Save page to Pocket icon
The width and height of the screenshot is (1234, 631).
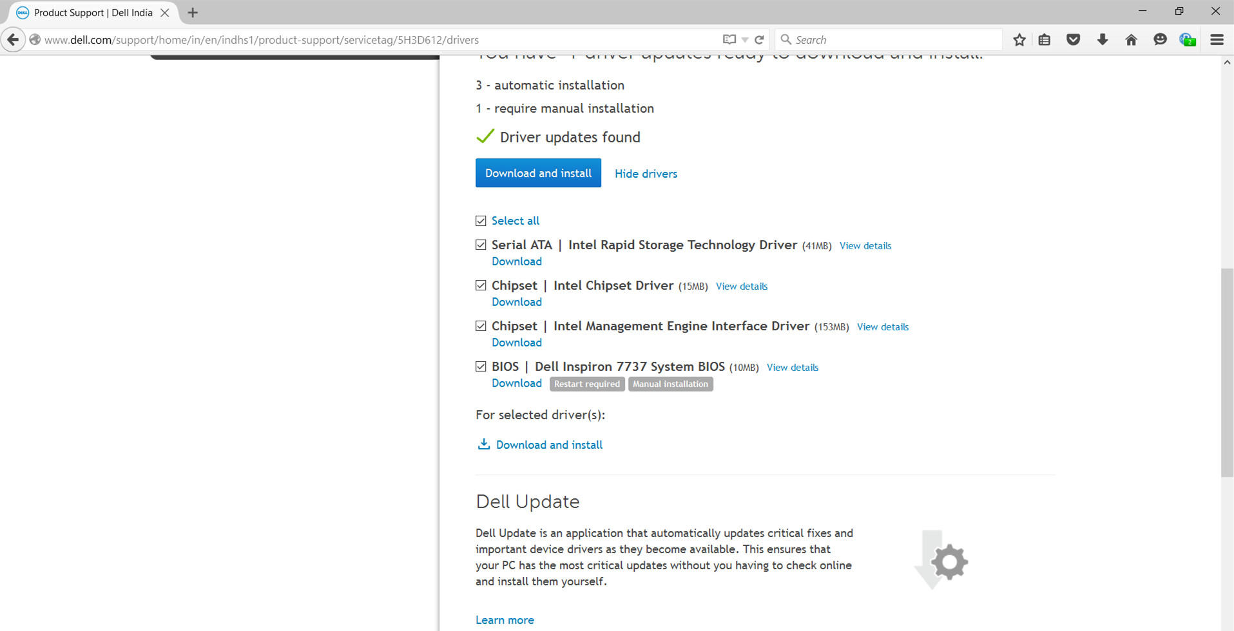tap(1073, 39)
